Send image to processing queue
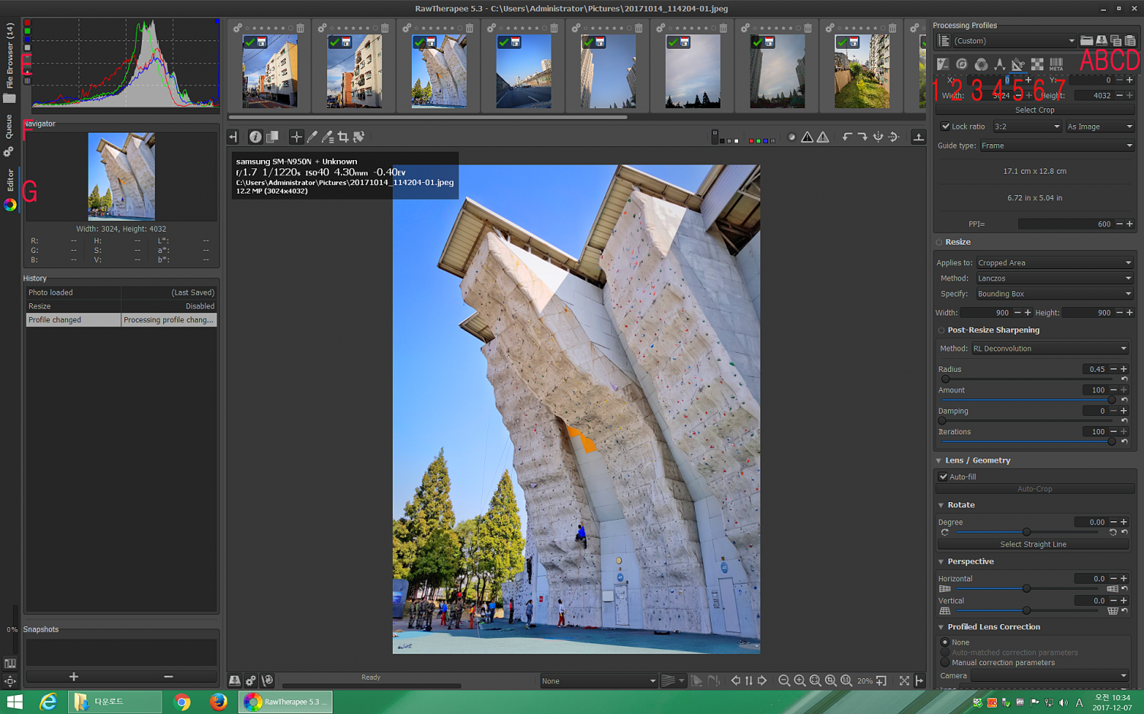Viewport: 1144px width, 714px height. 251,680
